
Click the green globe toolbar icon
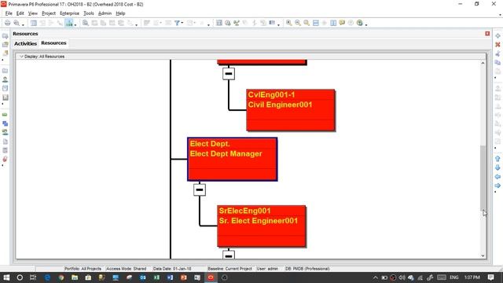pos(360,23)
